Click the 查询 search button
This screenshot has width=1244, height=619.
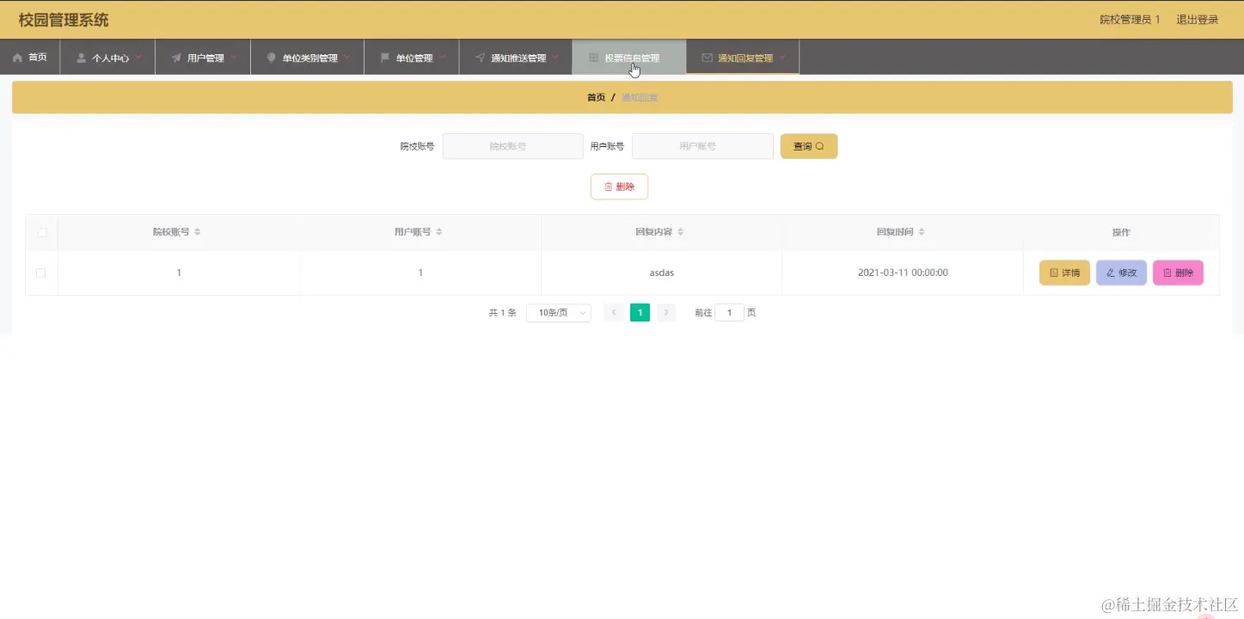pos(809,146)
